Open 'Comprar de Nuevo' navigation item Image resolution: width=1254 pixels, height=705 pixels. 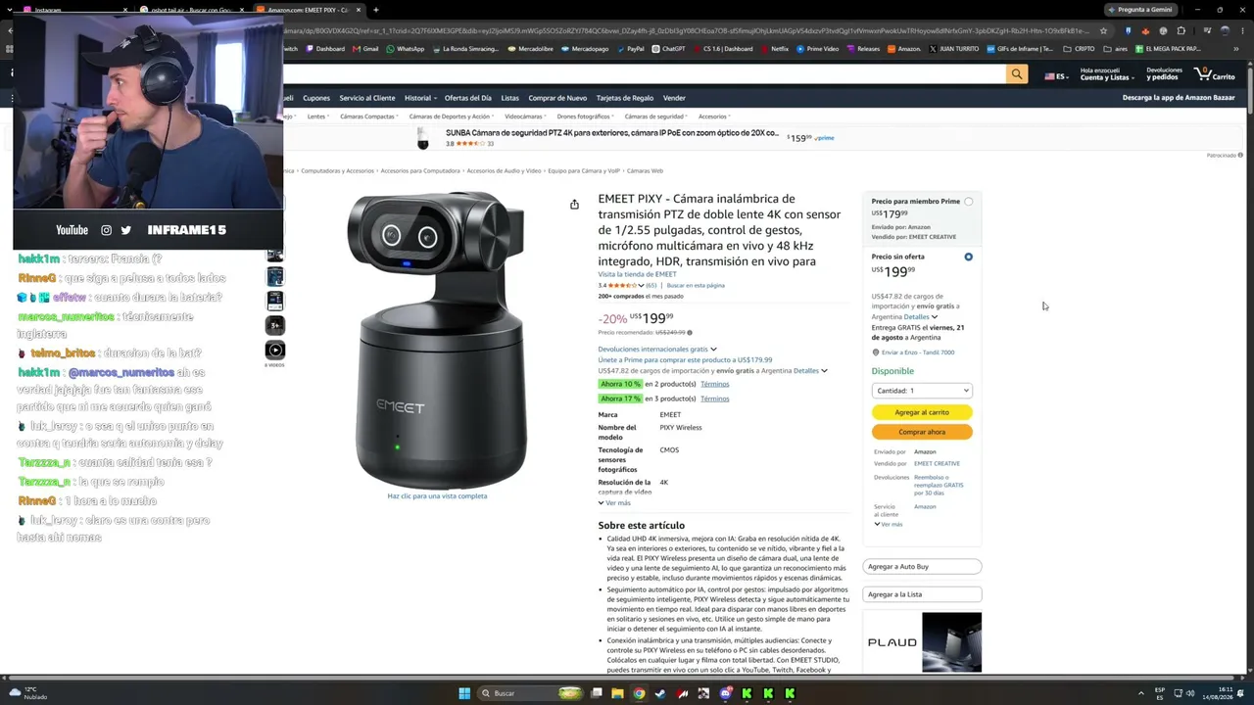coord(557,98)
